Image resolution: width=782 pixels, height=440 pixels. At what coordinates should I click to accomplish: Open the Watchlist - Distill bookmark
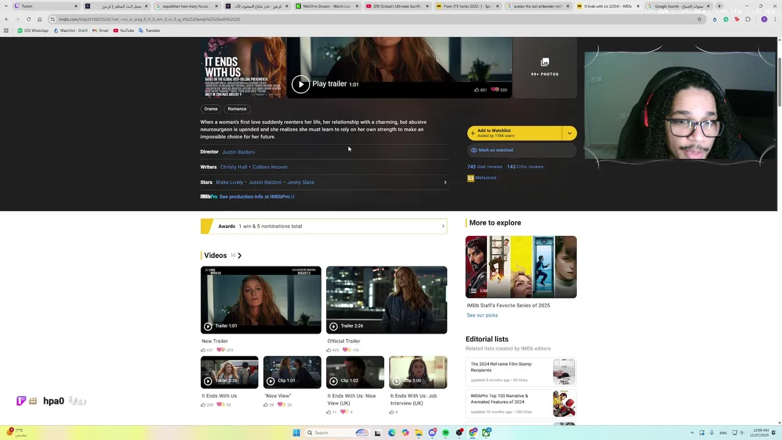70,31
